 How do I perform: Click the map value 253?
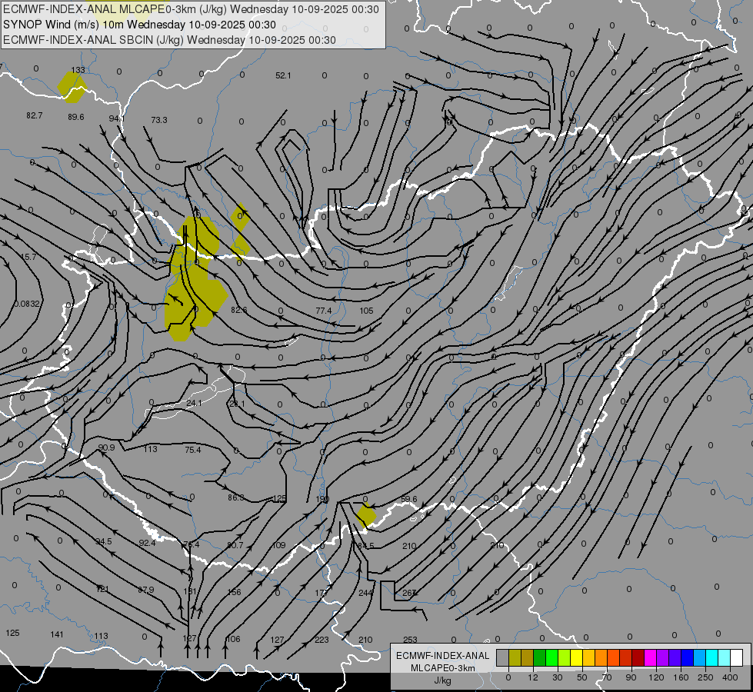pyautogui.click(x=410, y=640)
